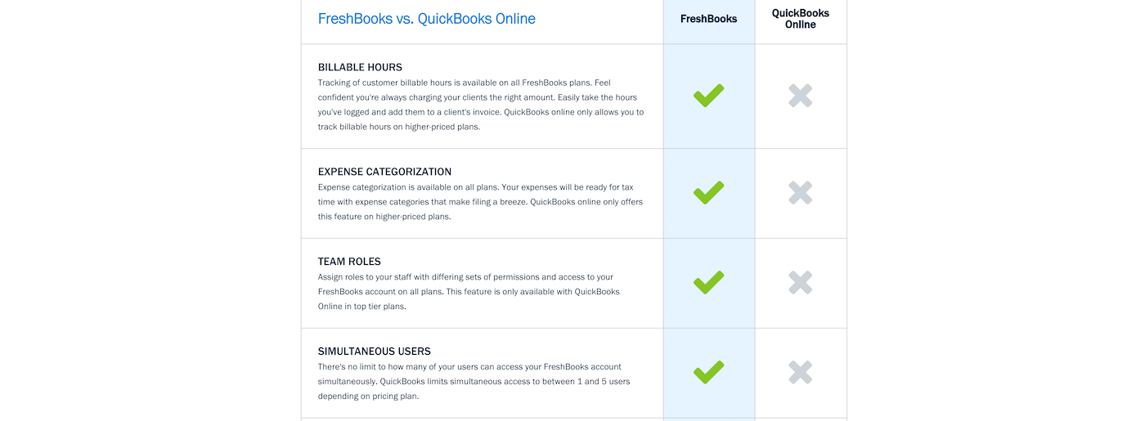The width and height of the screenshot is (1145, 421).
Task: Click the SIMULTANEOUS USERS heading
Action: [374, 352]
